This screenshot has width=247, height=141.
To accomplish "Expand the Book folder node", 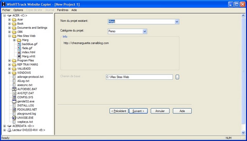I will tap(9, 24).
